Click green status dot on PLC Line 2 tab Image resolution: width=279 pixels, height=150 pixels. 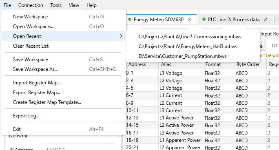click(204, 19)
